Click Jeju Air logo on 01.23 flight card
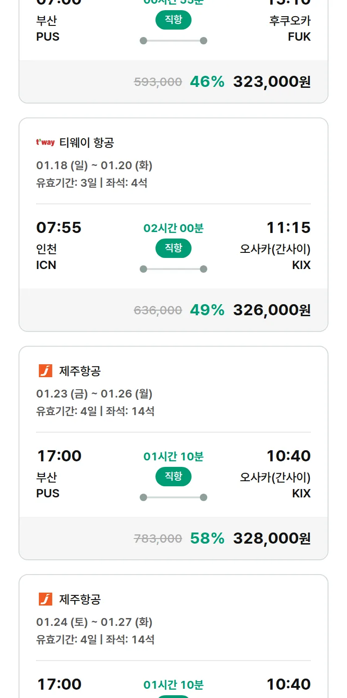 (45, 371)
